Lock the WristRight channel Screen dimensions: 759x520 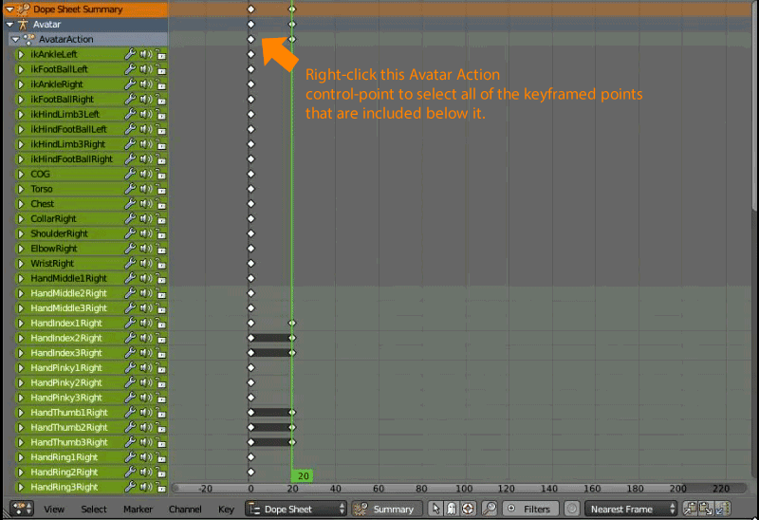pyautogui.click(x=160, y=264)
